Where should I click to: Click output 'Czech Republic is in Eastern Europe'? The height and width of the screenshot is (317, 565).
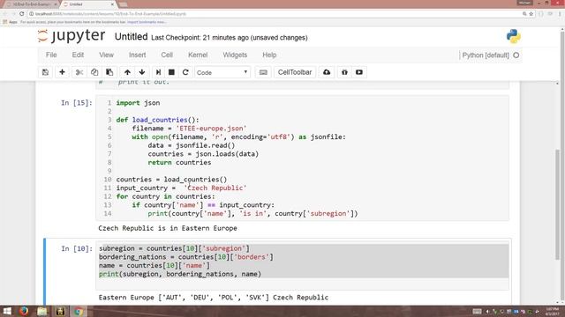(168, 228)
